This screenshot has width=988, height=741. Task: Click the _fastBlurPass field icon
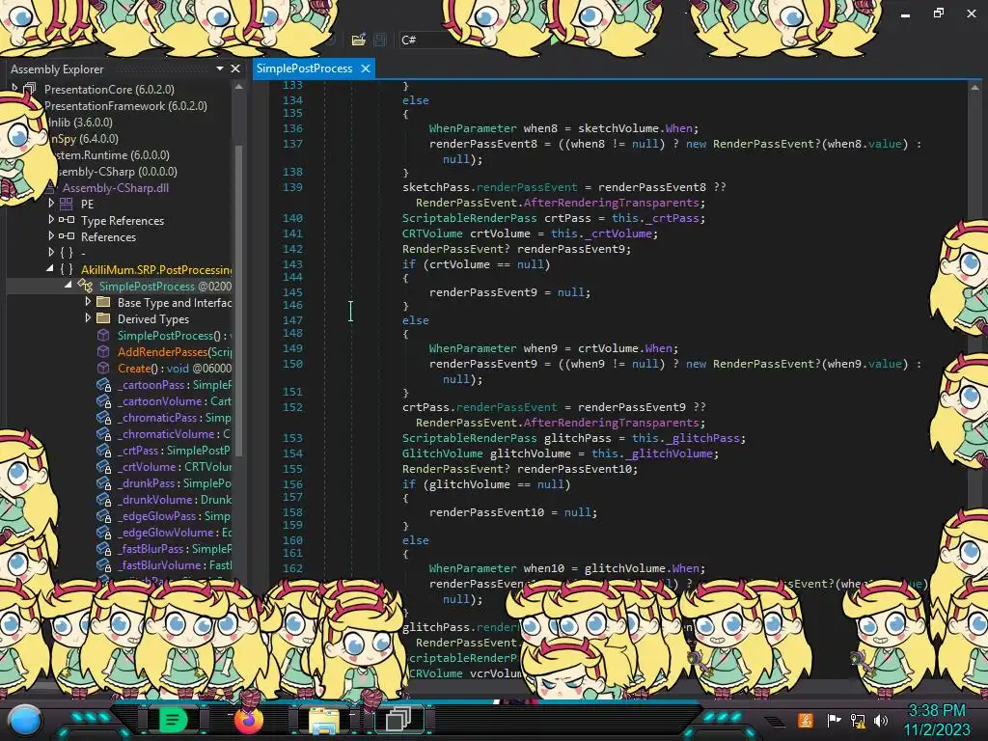click(104, 548)
